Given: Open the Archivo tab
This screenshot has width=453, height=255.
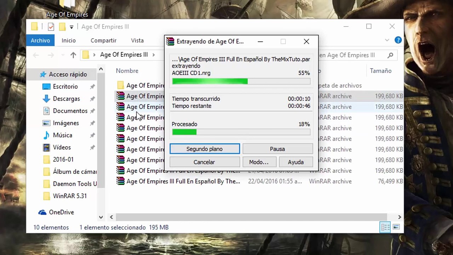Looking at the screenshot, I should (40, 40).
